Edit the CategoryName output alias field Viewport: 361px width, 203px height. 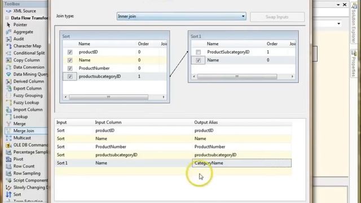242,163
